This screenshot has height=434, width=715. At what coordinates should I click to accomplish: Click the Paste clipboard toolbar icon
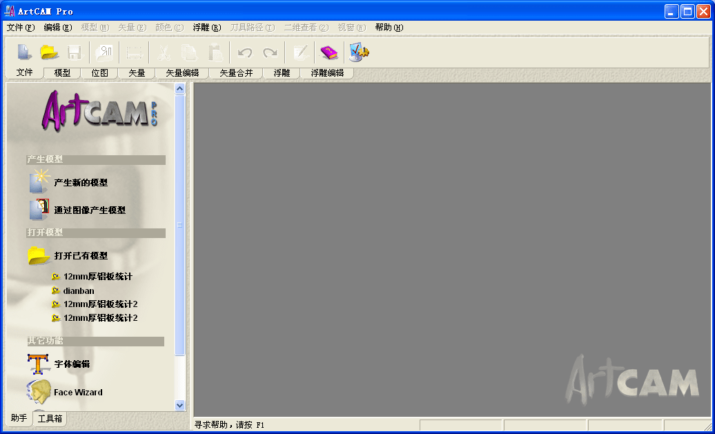pyautogui.click(x=215, y=52)
